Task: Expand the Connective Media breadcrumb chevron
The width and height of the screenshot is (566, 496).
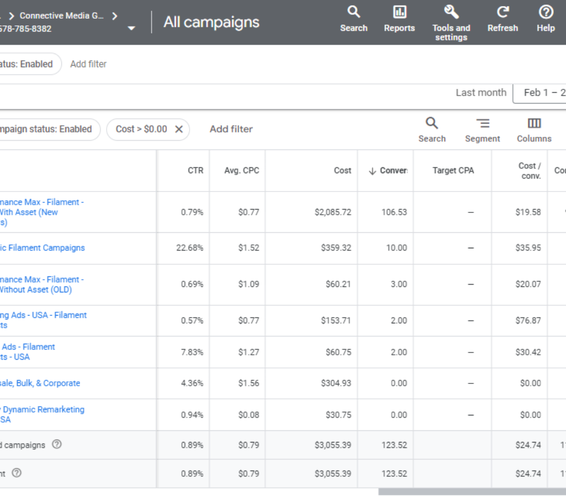Action: click(114, 15)
